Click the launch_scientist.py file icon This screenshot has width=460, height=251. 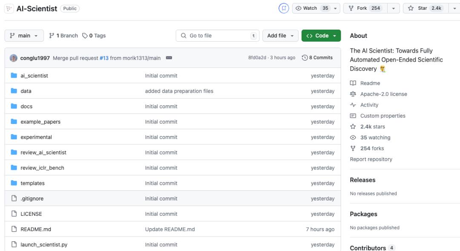coord(14,244)
